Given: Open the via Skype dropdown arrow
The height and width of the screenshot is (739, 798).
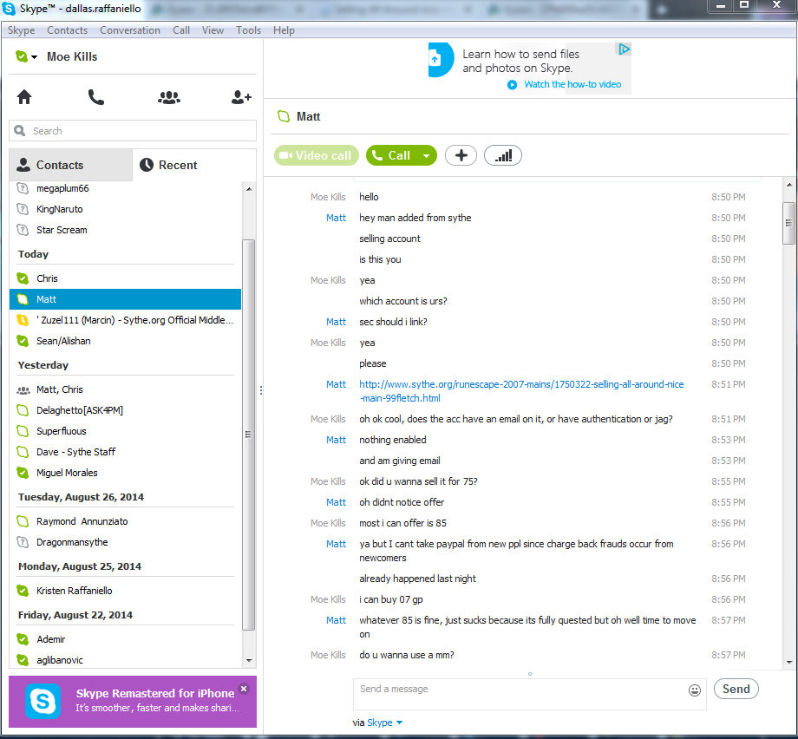Looking at the screenshot, I should click(x=399, y=723).
